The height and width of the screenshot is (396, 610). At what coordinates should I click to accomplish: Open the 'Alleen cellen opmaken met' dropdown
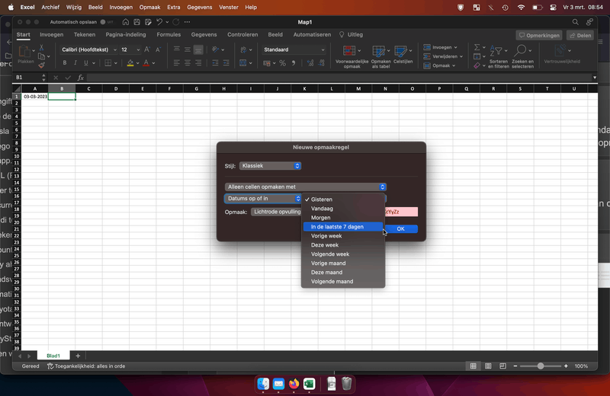(x=305, y=187)
